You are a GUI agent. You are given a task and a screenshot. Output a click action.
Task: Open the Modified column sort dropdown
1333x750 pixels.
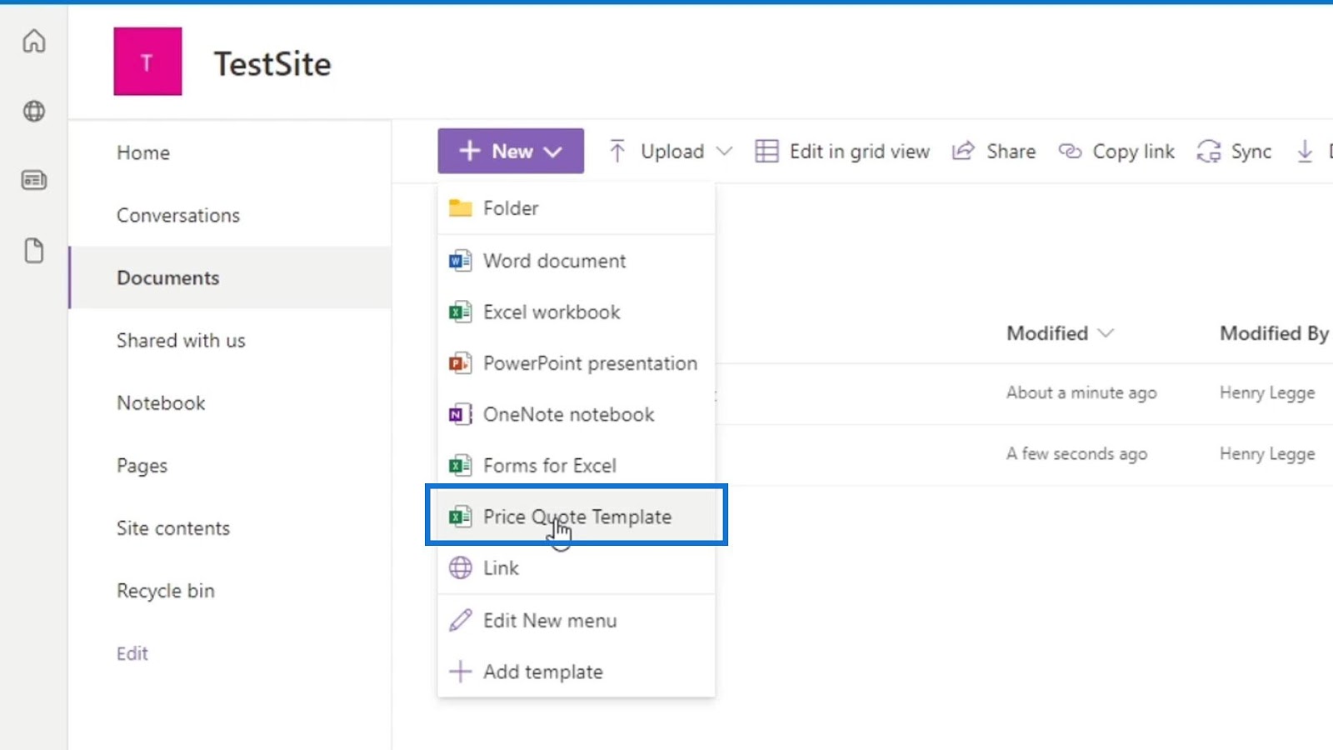[x=1106, y=333]
